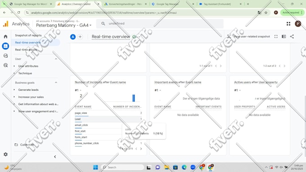Open the Google account profile avatar

(298, 24)
